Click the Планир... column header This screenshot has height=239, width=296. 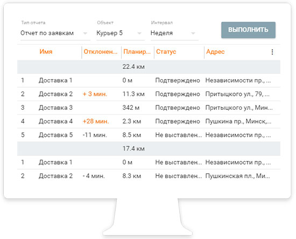tap(137, 52)
